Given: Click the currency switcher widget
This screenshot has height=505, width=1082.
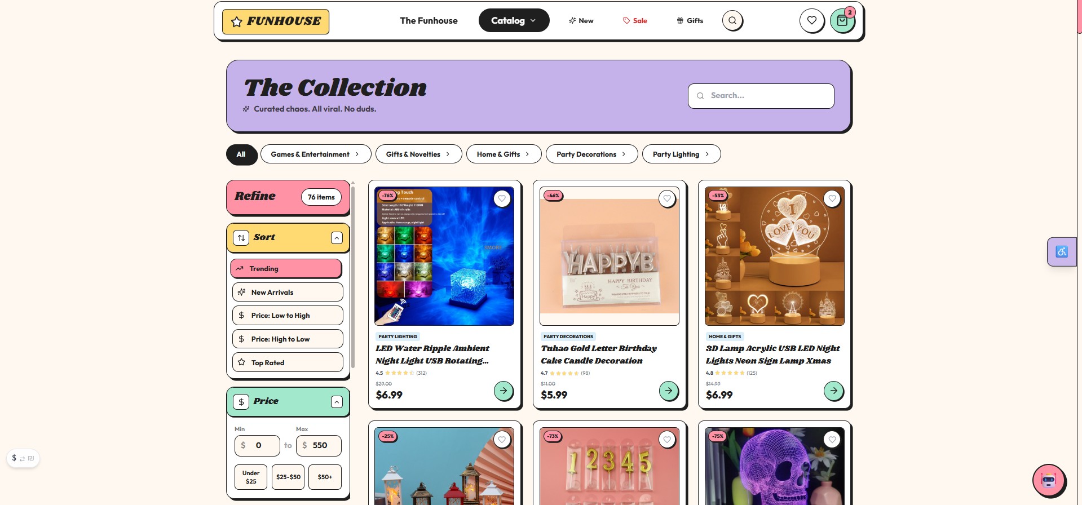Looking at the screenshot, I should point(23,458).
